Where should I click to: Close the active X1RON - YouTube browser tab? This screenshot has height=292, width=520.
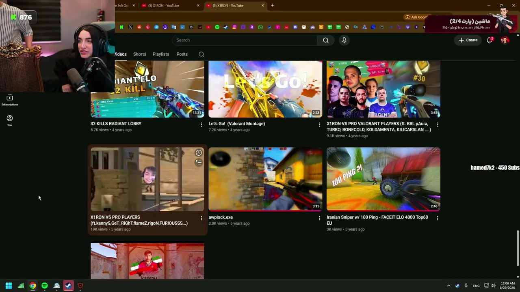click(x=262, y=6)
